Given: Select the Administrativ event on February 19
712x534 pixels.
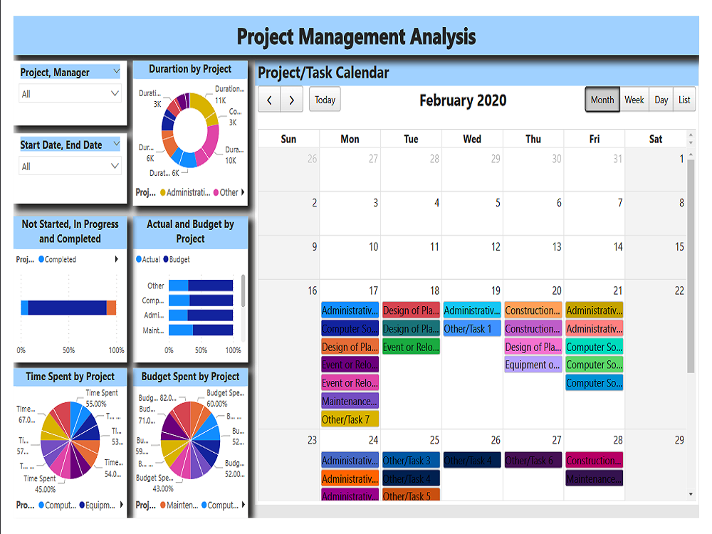Looking at the screenshot, I should pos(471,310).
